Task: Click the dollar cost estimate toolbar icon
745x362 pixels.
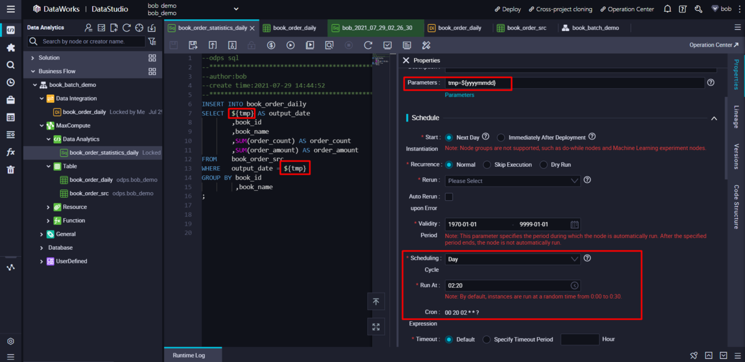Action: tap(271, 45)
